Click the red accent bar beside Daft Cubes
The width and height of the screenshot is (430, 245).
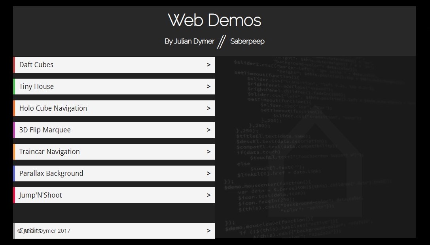click(15, 64)
